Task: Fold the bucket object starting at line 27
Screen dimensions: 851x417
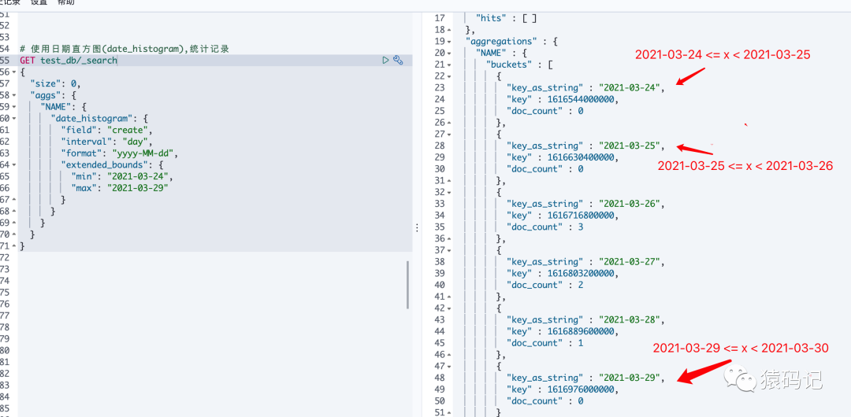Action: (x=449, y=135)
